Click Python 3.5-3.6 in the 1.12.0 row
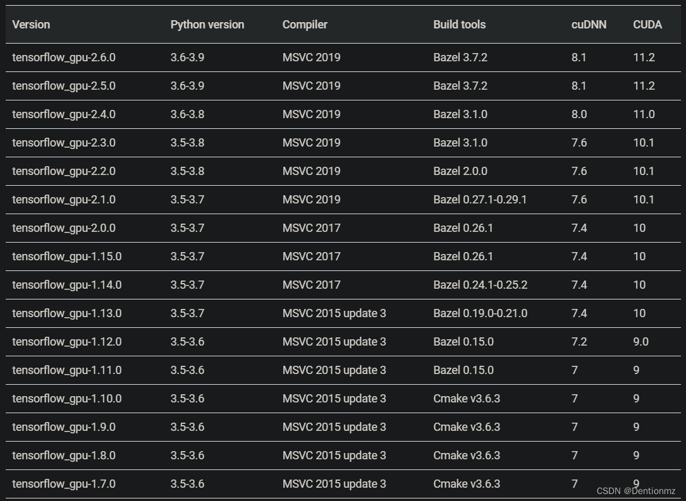The width and height of the screenshot is (686, 501). point(187,342)
